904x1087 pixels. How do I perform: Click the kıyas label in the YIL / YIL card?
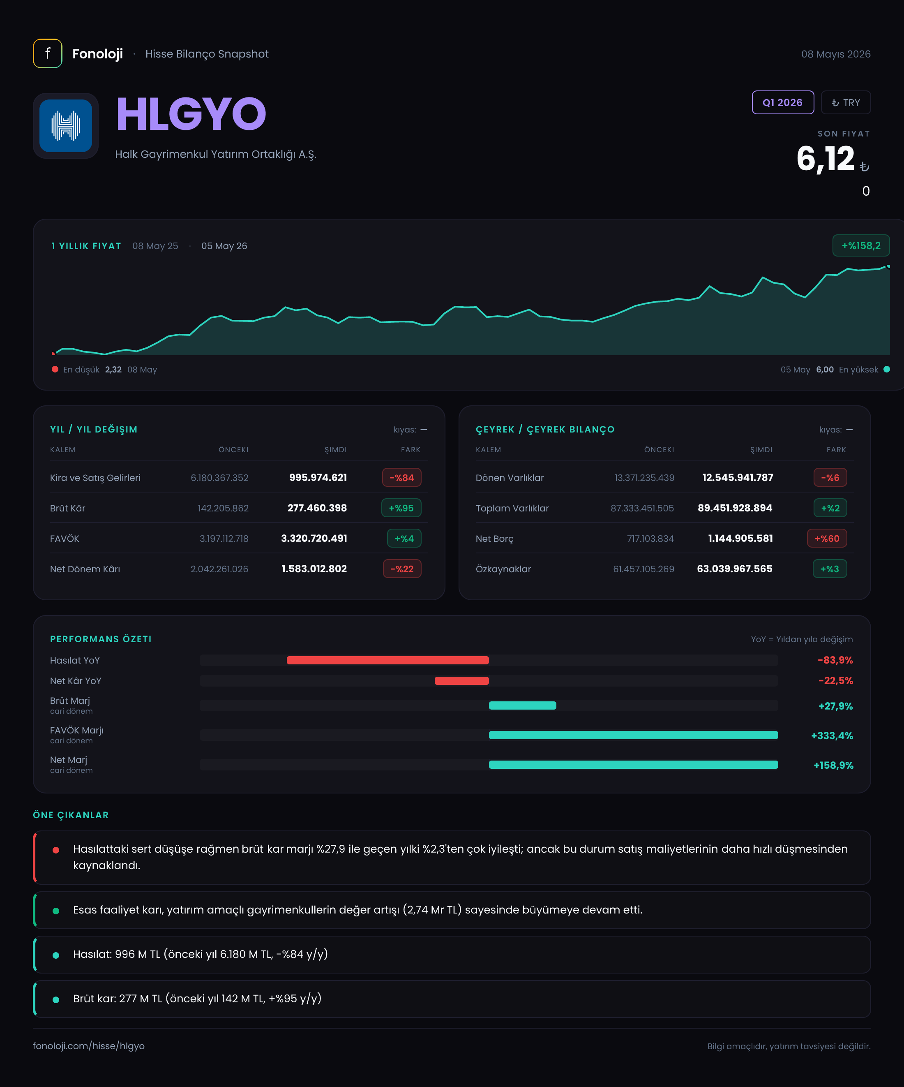point(405,430)
